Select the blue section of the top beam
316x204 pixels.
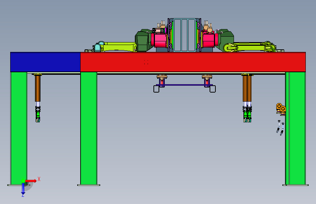(x=45, y=62)
